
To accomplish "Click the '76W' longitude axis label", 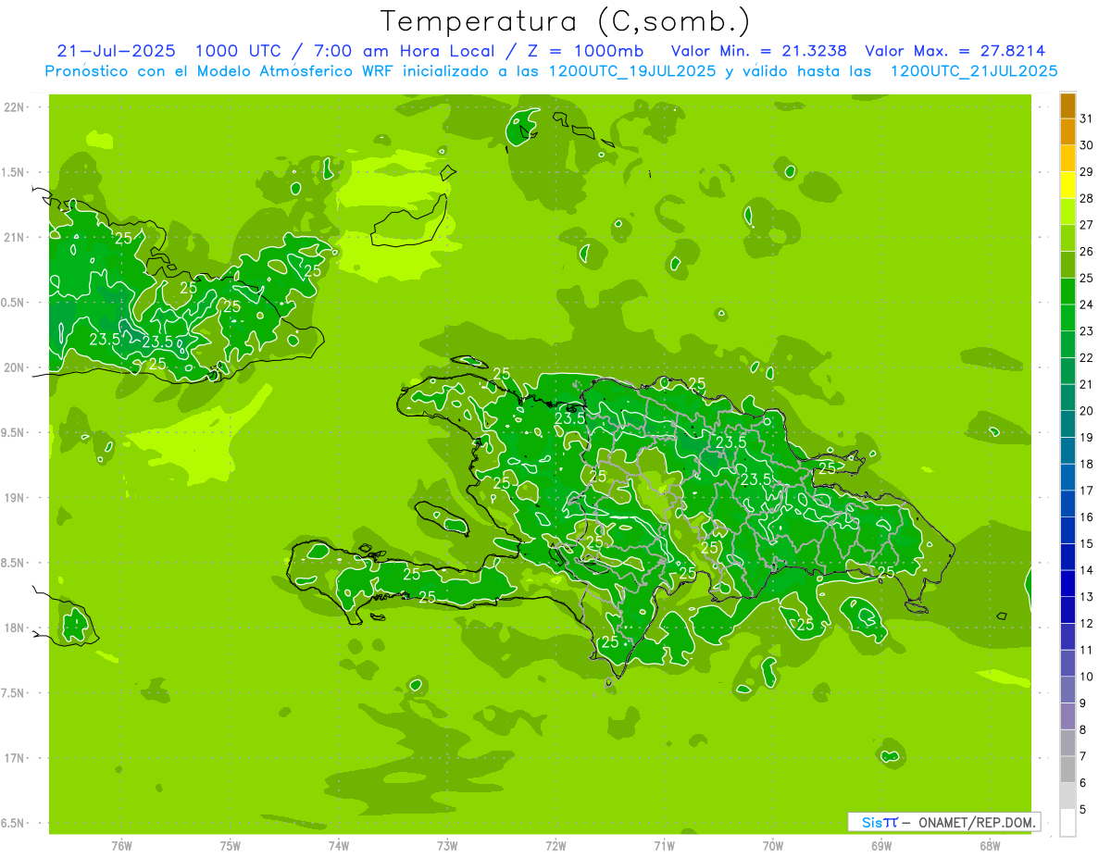I will pos(121,846).
